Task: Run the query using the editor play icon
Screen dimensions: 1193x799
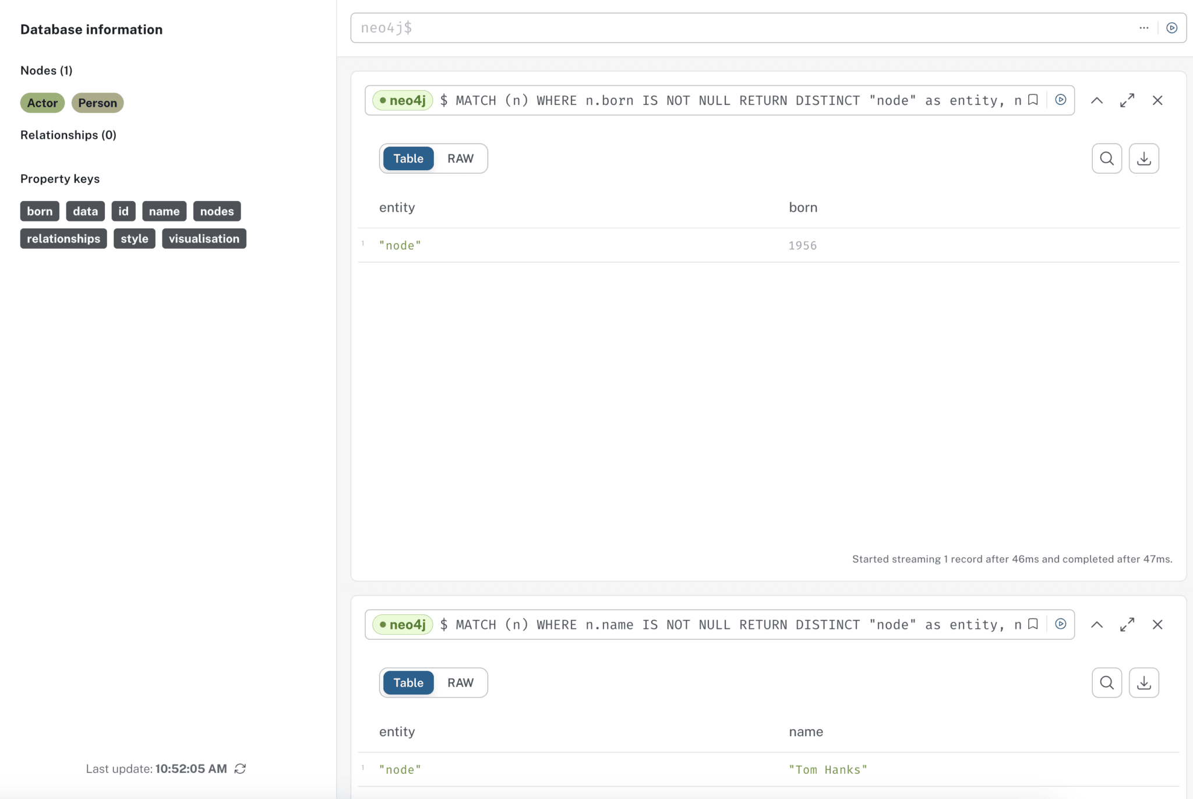Action: [x=1171, y=27]
